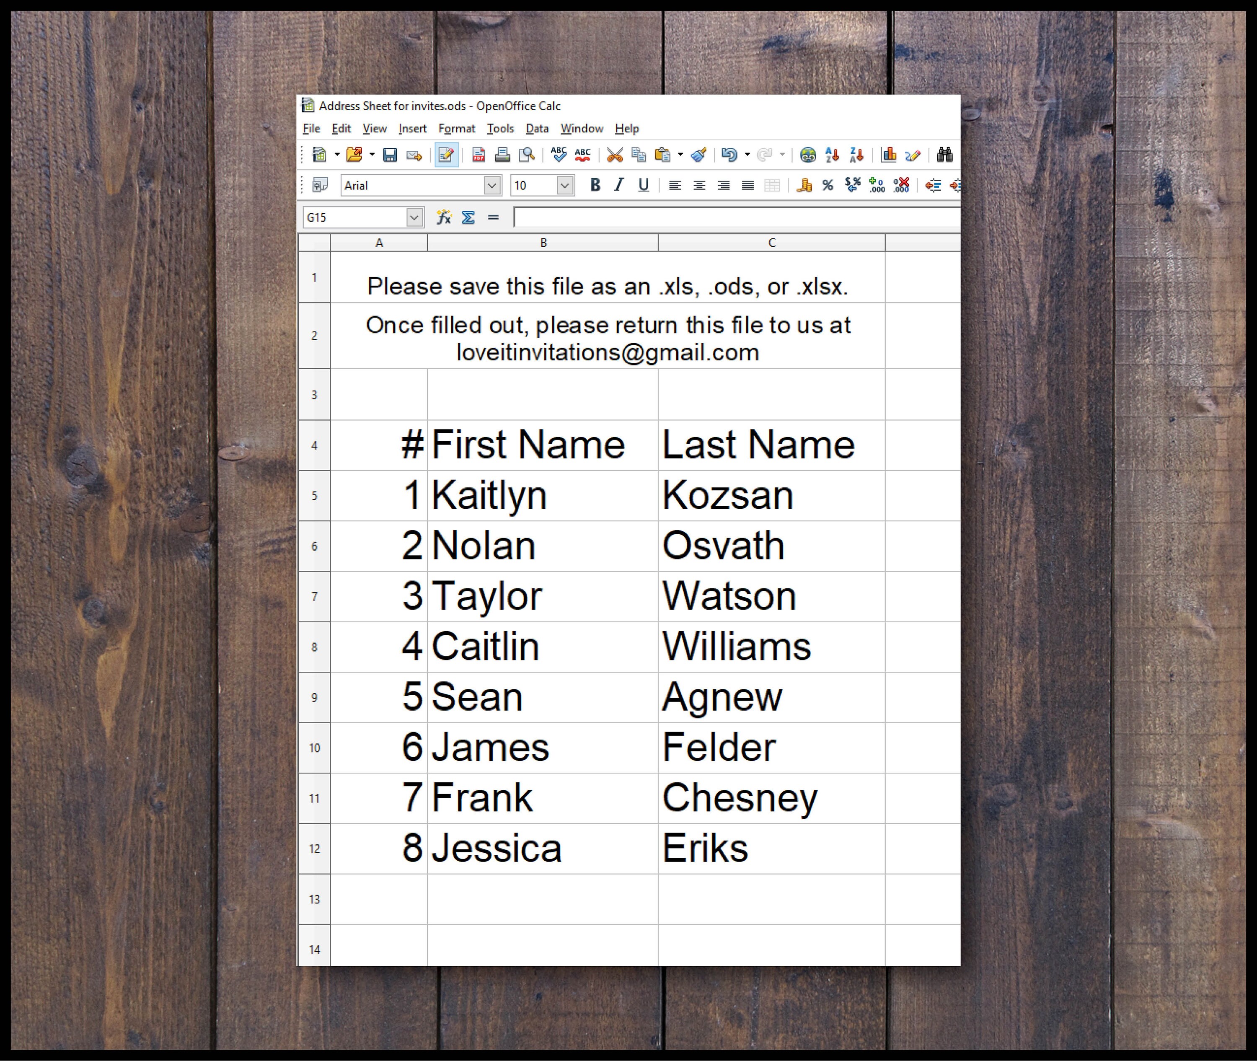Toggle Bold formatting
The height and width of the screenshot is (1061, 1257).
coord(595,185)
